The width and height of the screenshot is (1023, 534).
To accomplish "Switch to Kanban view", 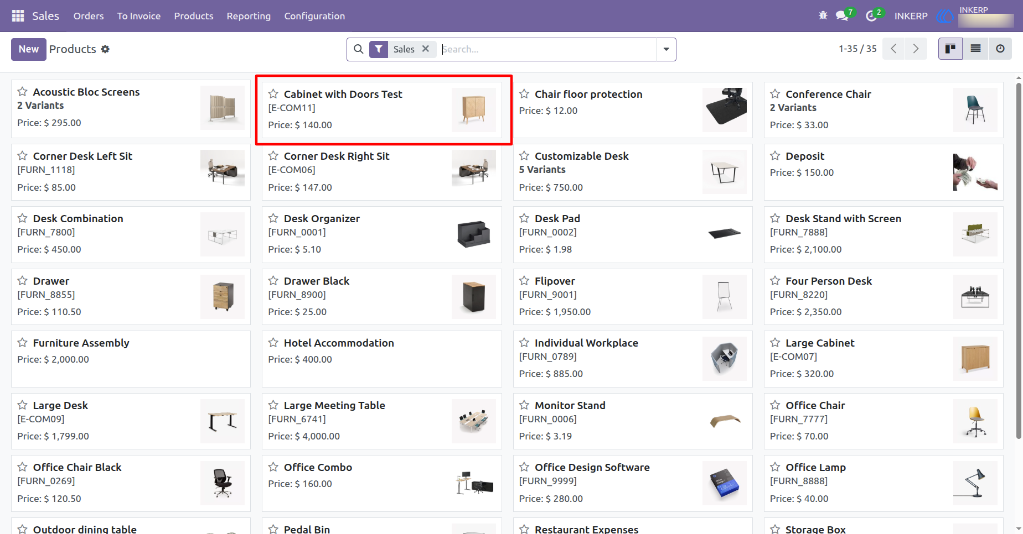I will click(x=950, y=49).
